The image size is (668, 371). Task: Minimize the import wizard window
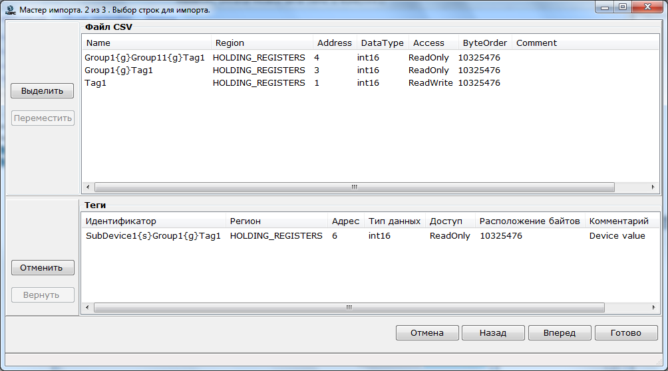605,7
